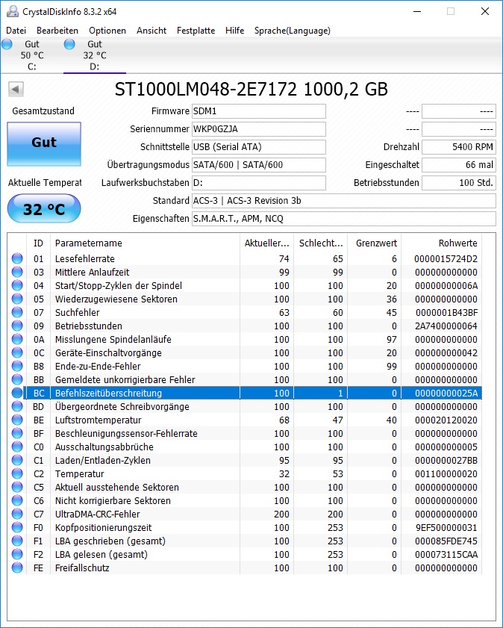Click status circle beside Laden/Entladen-Zyklen
The height and width of the screenshot is (628, 503).
[17, 460]
